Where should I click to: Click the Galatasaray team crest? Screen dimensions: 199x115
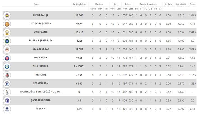pos(7,50)
